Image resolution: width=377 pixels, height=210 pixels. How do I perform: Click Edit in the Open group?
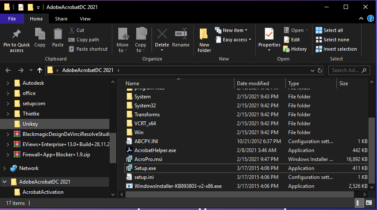292,40
